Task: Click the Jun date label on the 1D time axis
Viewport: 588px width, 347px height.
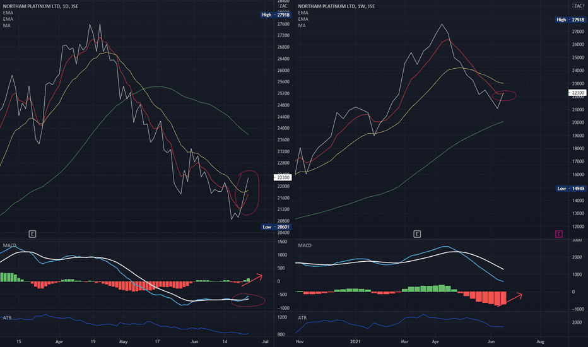Action: coord(194,342)
